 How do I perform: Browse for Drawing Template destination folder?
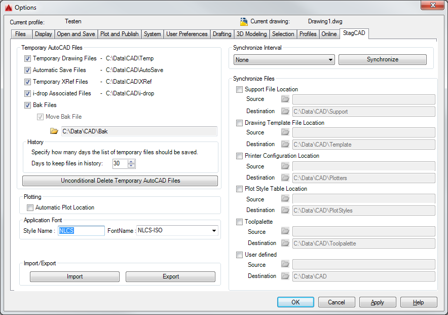(285, 144)
